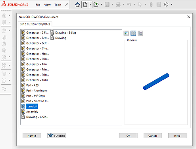
Task: Click the File Properties icon
Action: [159, 5]
